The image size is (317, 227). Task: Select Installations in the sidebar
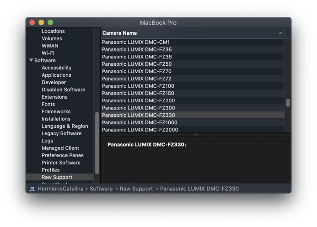coord(56,119)
